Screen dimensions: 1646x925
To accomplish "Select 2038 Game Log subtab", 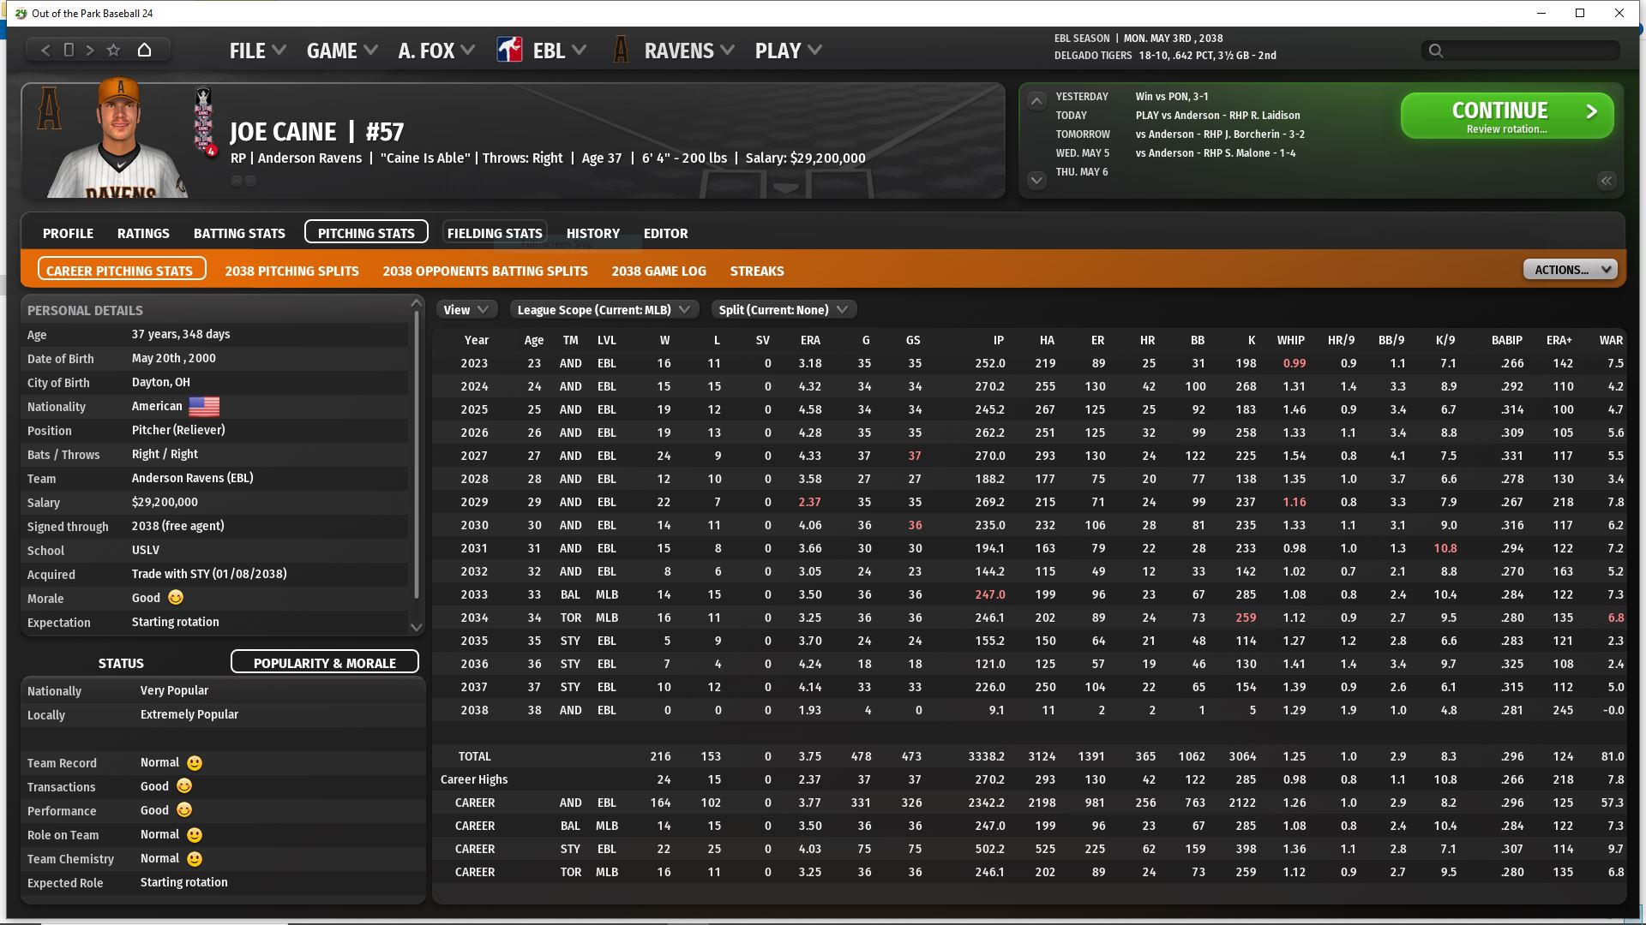I will pos(658,271).
